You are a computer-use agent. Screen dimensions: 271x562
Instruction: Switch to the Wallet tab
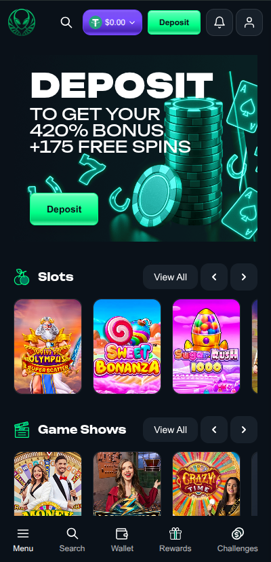[122, 540]
